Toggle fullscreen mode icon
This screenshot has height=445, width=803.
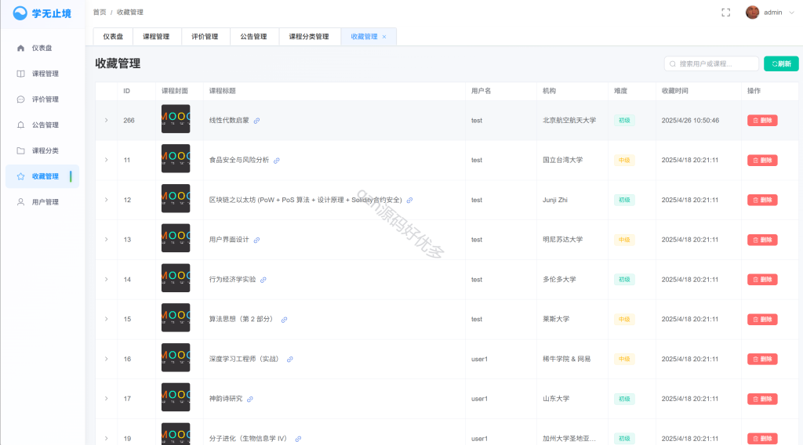click(x=725, y=13)
